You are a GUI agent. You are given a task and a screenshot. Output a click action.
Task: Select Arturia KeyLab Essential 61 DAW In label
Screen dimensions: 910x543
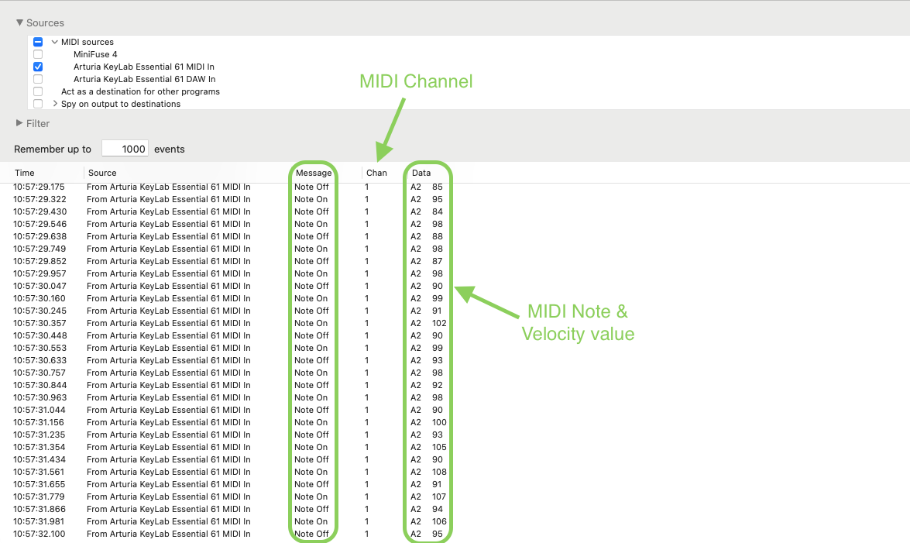coord(144,79)
